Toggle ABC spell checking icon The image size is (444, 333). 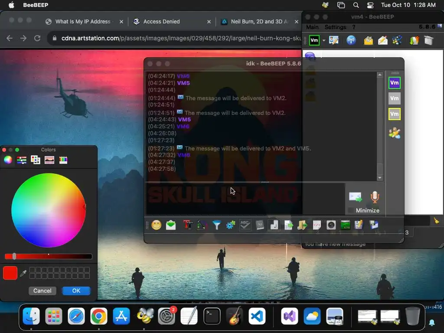coord(245,225)
